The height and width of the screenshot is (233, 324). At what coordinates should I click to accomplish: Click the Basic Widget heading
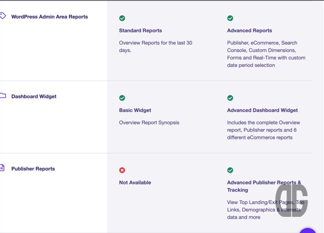(x=135, y=110)
